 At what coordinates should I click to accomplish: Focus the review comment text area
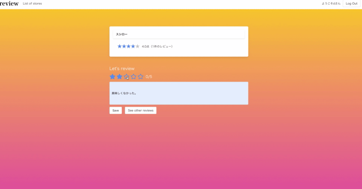[x=179, y=93]
